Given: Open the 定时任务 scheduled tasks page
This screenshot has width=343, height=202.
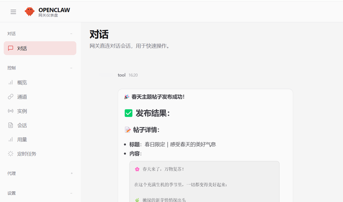Looking at the screenshot, I should tap(40, 153).
